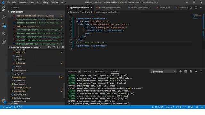Viewport: 205px width, 115px height.
Task: Split the editor to the right
Action: 196,8
